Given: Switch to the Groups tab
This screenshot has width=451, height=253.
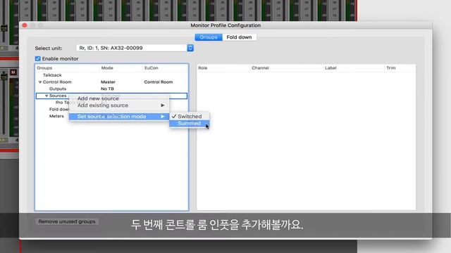Looking at the screenshot, I should (209, 37).
